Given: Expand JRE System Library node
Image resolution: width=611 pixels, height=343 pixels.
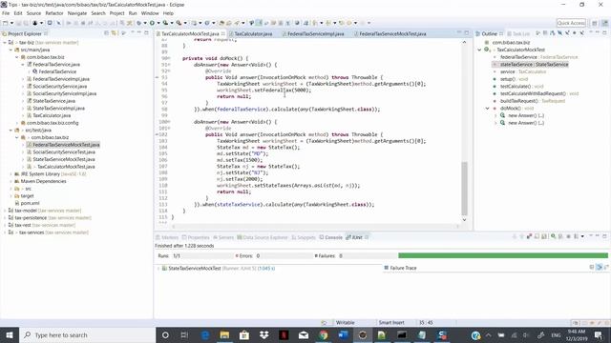Looking at the screenshot, I should tap(11, 173).
